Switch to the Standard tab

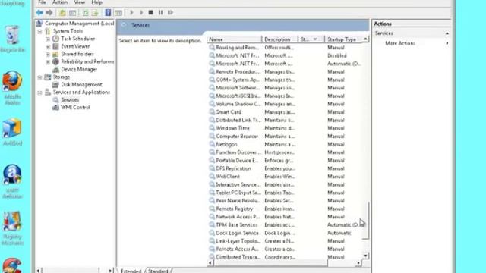point(158,271)
